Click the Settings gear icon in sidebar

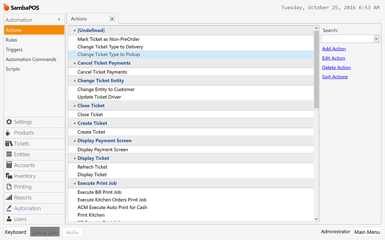coord(9,122)
